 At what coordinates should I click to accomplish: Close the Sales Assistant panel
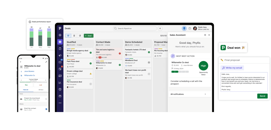pos(209,35)
